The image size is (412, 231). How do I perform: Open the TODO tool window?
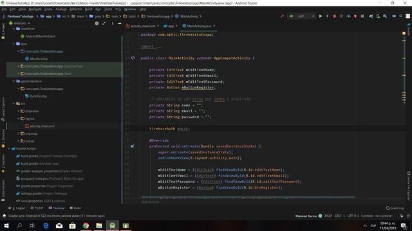click(37, 208)
